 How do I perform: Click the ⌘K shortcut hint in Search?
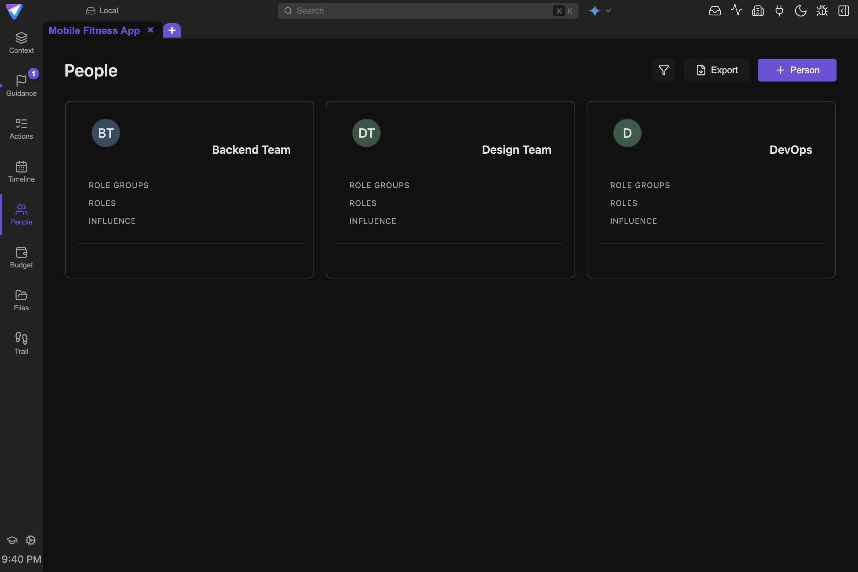[x=564, y=11]
